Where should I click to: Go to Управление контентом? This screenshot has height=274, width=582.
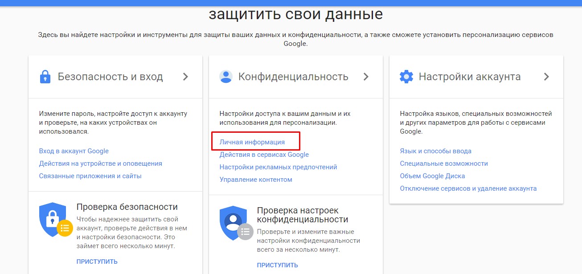[256, 180]
